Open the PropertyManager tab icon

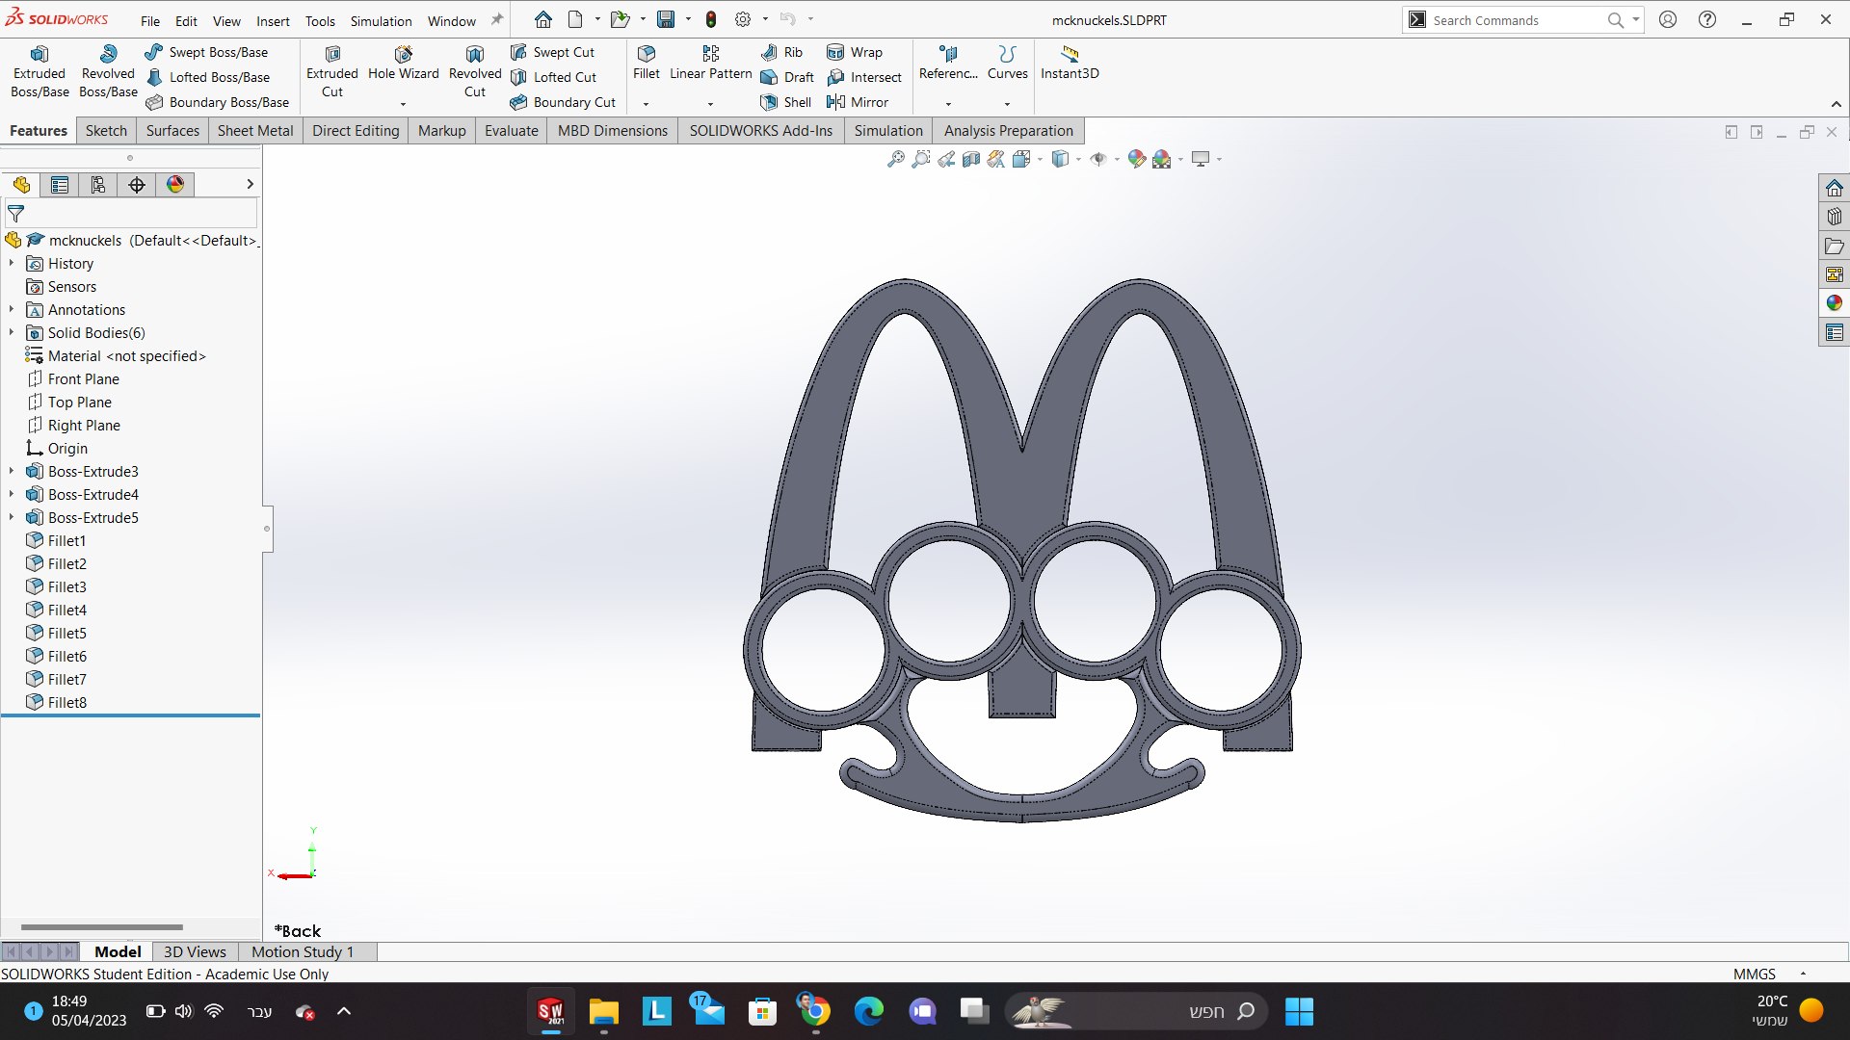point(60,185)
